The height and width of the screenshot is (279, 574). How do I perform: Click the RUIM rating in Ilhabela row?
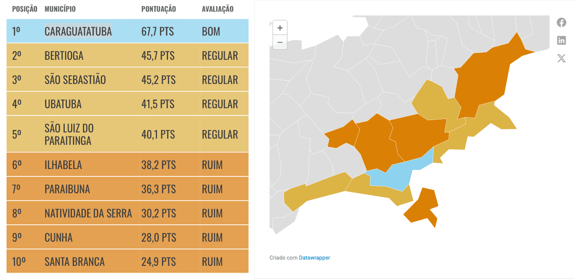tap(212, 165)
